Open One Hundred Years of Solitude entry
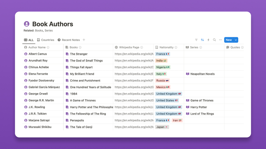Viewport: 266px width, 149px height. click(91, 87)
